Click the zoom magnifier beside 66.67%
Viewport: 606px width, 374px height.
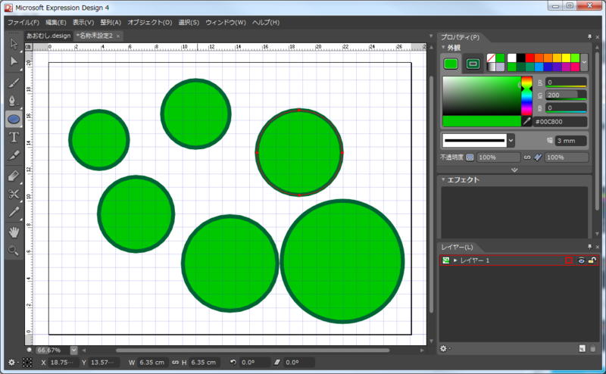point(30,350)
